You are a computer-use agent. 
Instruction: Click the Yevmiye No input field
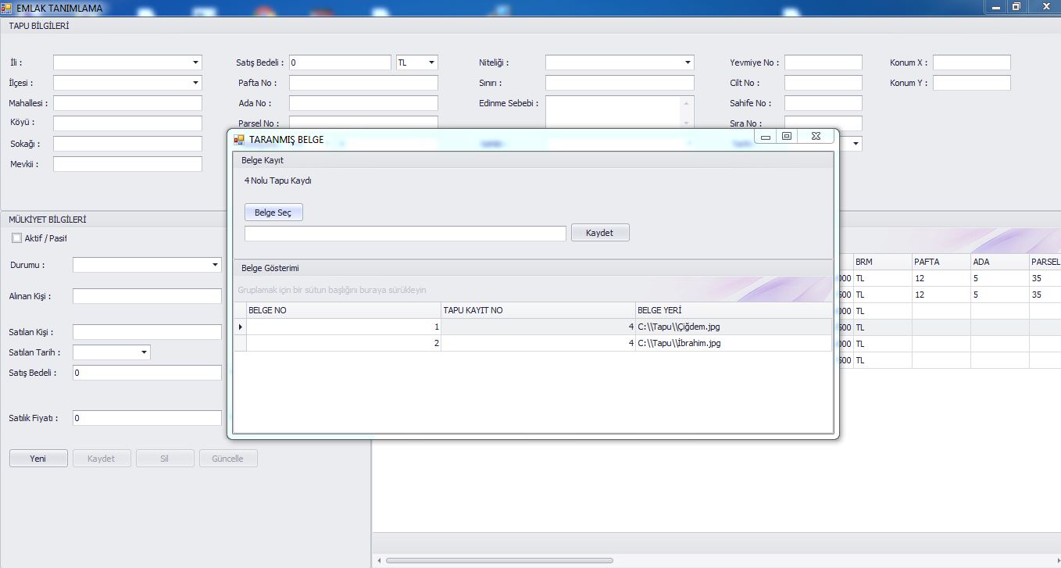click(823, 63)
